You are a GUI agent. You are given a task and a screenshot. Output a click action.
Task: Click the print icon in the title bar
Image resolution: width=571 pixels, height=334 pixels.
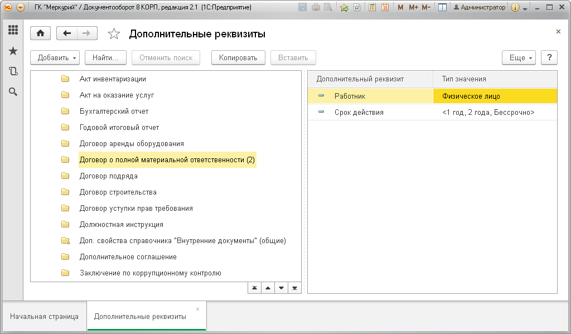click(316, 7)
